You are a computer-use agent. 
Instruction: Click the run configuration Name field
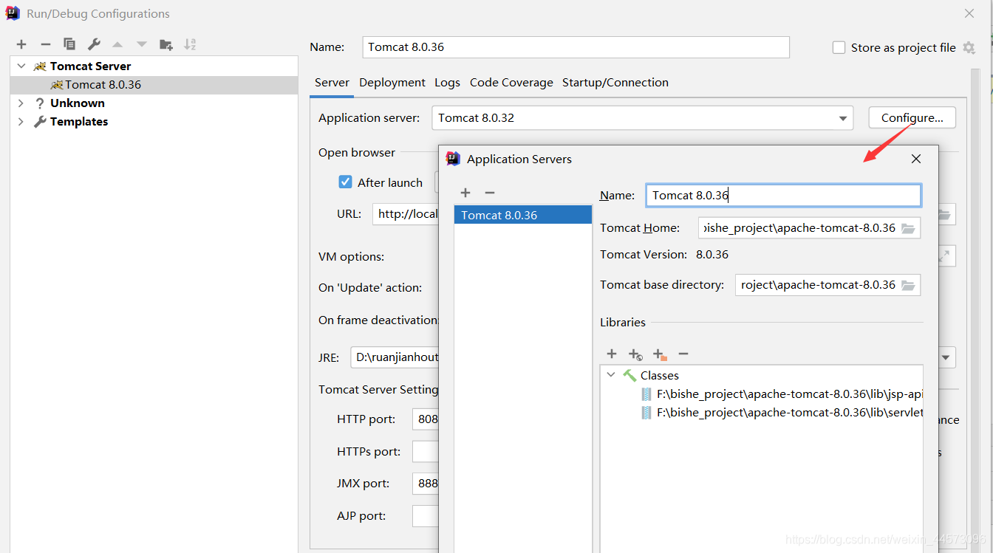coord(576,47)
